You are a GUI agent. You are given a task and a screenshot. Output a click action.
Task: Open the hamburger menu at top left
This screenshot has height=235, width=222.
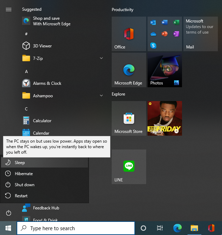pyautogui.click(x=9, y=10)
